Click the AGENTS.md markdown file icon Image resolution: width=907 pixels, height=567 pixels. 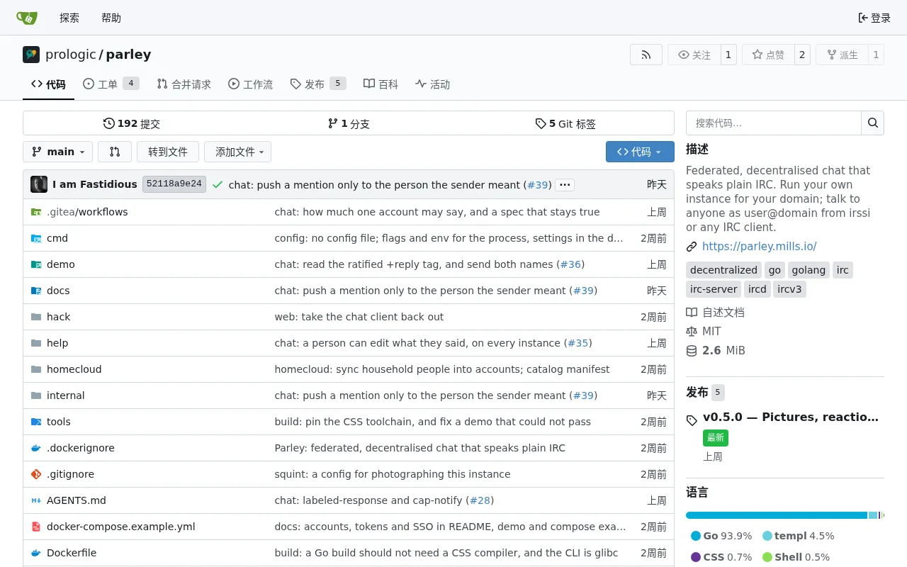point(36,500)
